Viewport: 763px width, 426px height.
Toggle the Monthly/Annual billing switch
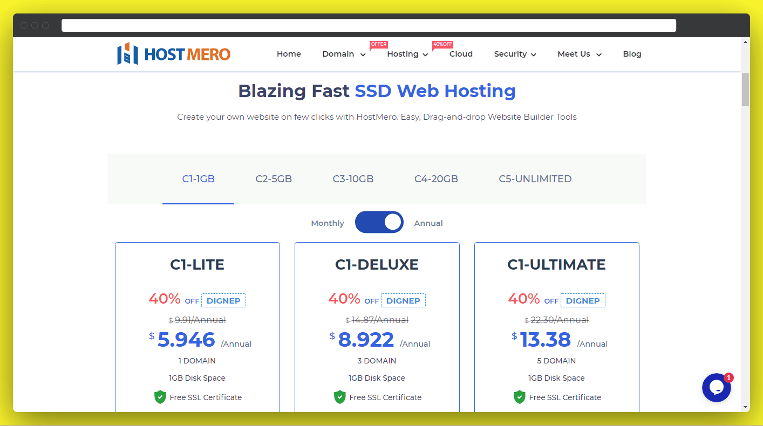pyautogui.click(x=379, y=222)
